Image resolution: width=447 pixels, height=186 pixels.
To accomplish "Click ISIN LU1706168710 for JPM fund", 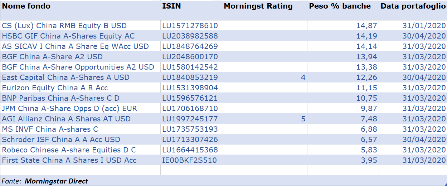I will (x=190, y=109).
